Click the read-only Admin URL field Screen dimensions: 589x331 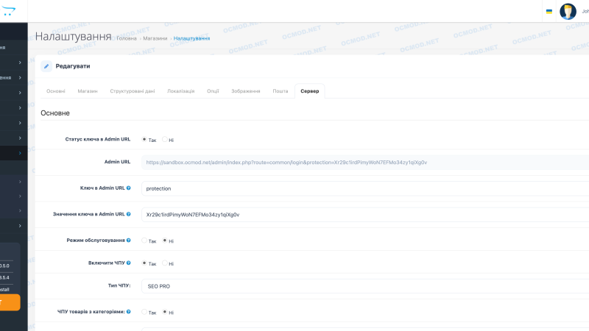(x=365, y=163)
